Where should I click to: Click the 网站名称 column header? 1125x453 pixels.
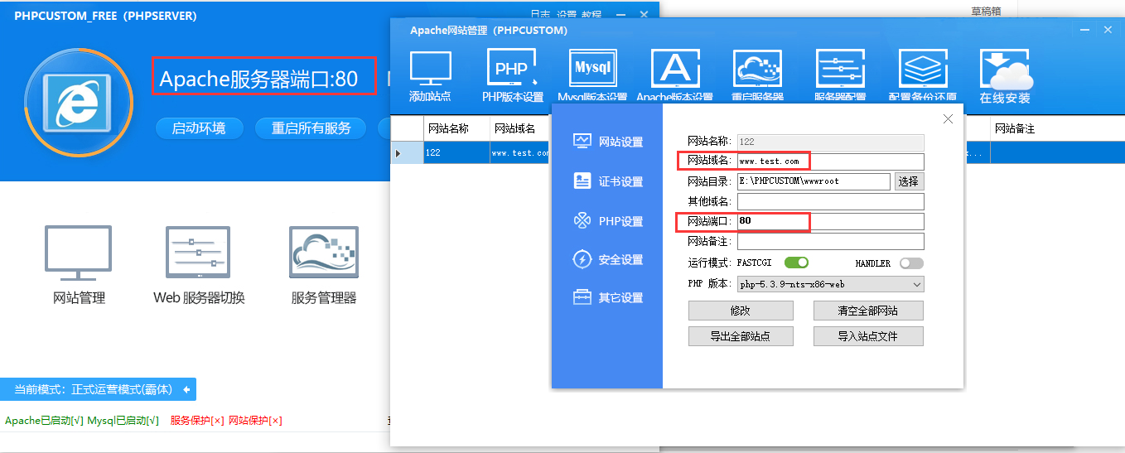[x=456, y=128]
